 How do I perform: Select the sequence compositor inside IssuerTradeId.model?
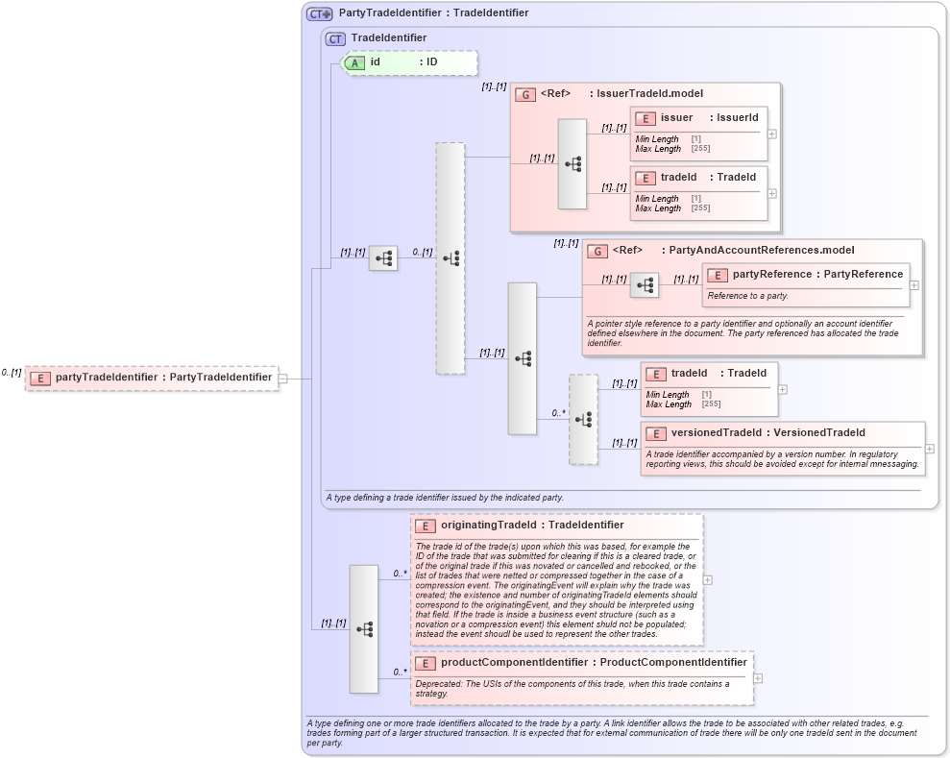point(572,163)
